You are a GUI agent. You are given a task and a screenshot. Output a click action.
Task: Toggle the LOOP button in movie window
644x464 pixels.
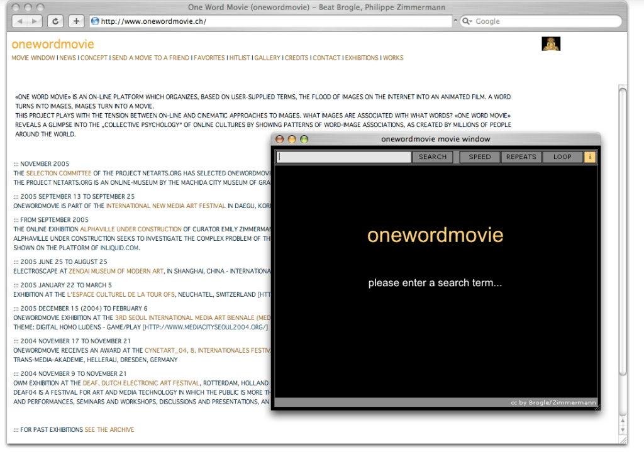point(562,157)
